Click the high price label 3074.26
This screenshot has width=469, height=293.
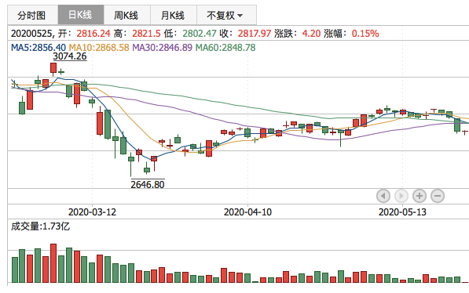(x=70, y=56)
